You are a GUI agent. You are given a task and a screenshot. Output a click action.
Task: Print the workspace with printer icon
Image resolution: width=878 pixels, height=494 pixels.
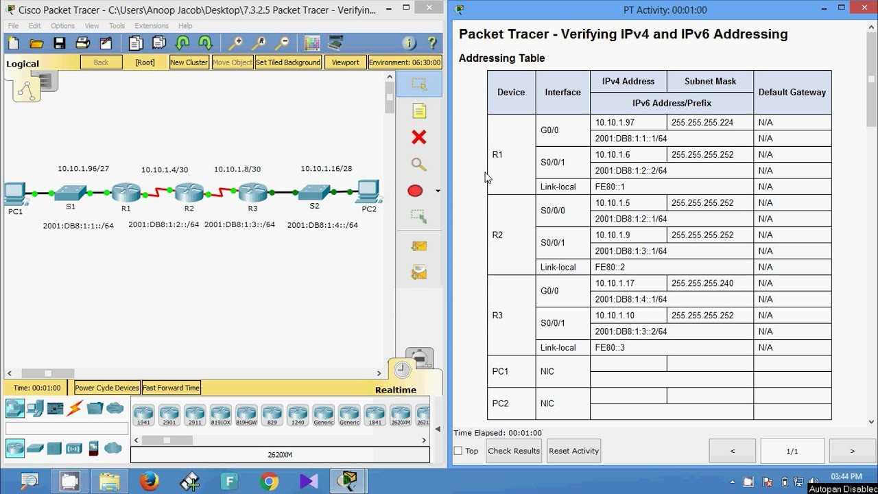coord(82,43)
